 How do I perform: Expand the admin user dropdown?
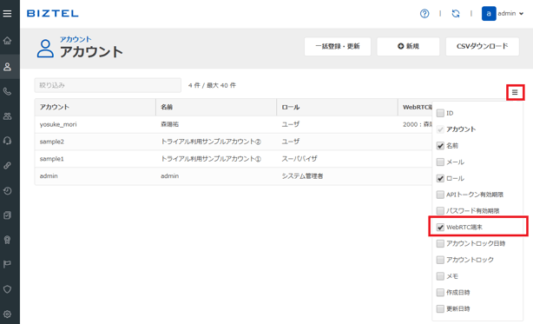[x=510, y=14]
